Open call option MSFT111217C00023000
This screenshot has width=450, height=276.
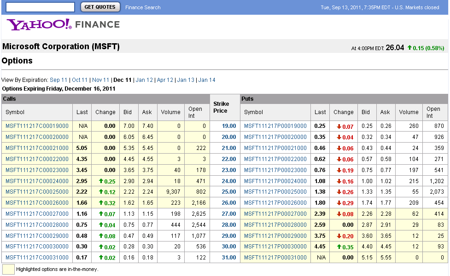37,170
